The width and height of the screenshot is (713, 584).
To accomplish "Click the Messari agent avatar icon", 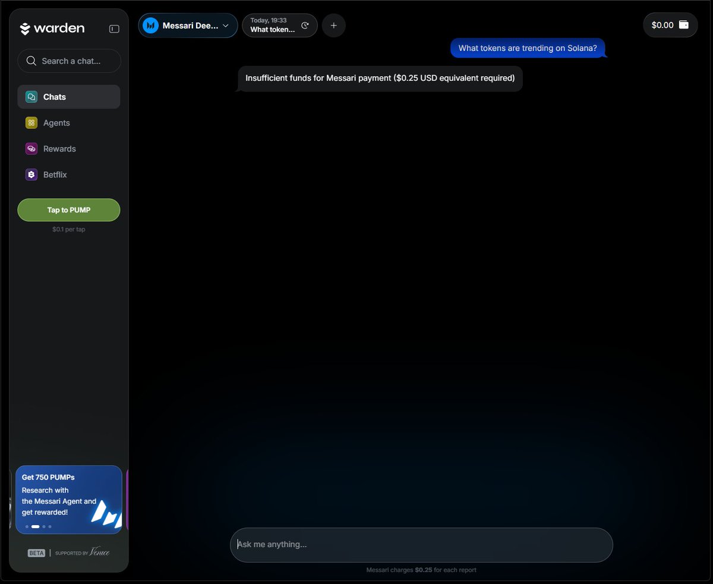I will point(151,26).
